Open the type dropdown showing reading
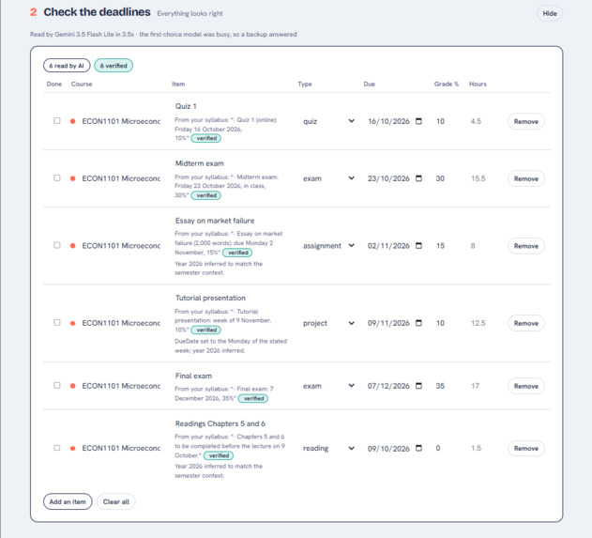Viewport: 592px width, 538px height. click(328, 448)
